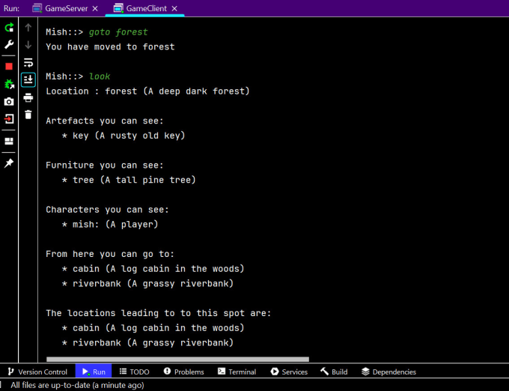This screenshot has height=391, width=509.
Task: Close the GameServer tab
Action: pos(95,9)
